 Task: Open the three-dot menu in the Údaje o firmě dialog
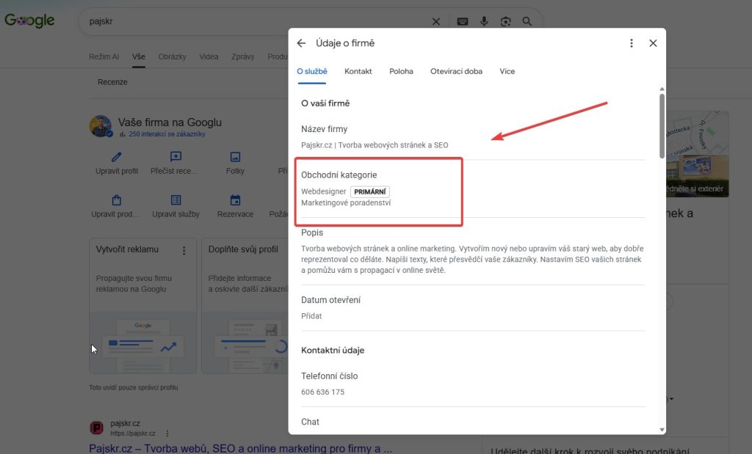(631, 43)
